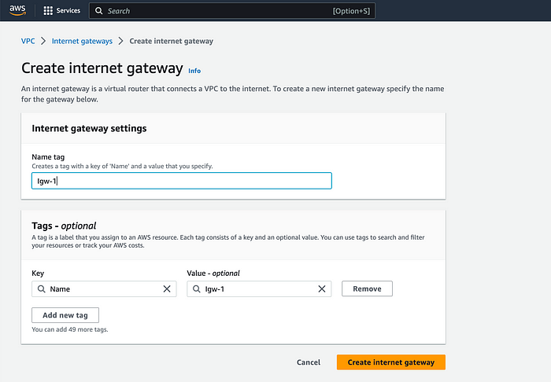This screenshot has height=382, width=551.
Task: Click the AWS logo home icon
Action: [17, 10]
